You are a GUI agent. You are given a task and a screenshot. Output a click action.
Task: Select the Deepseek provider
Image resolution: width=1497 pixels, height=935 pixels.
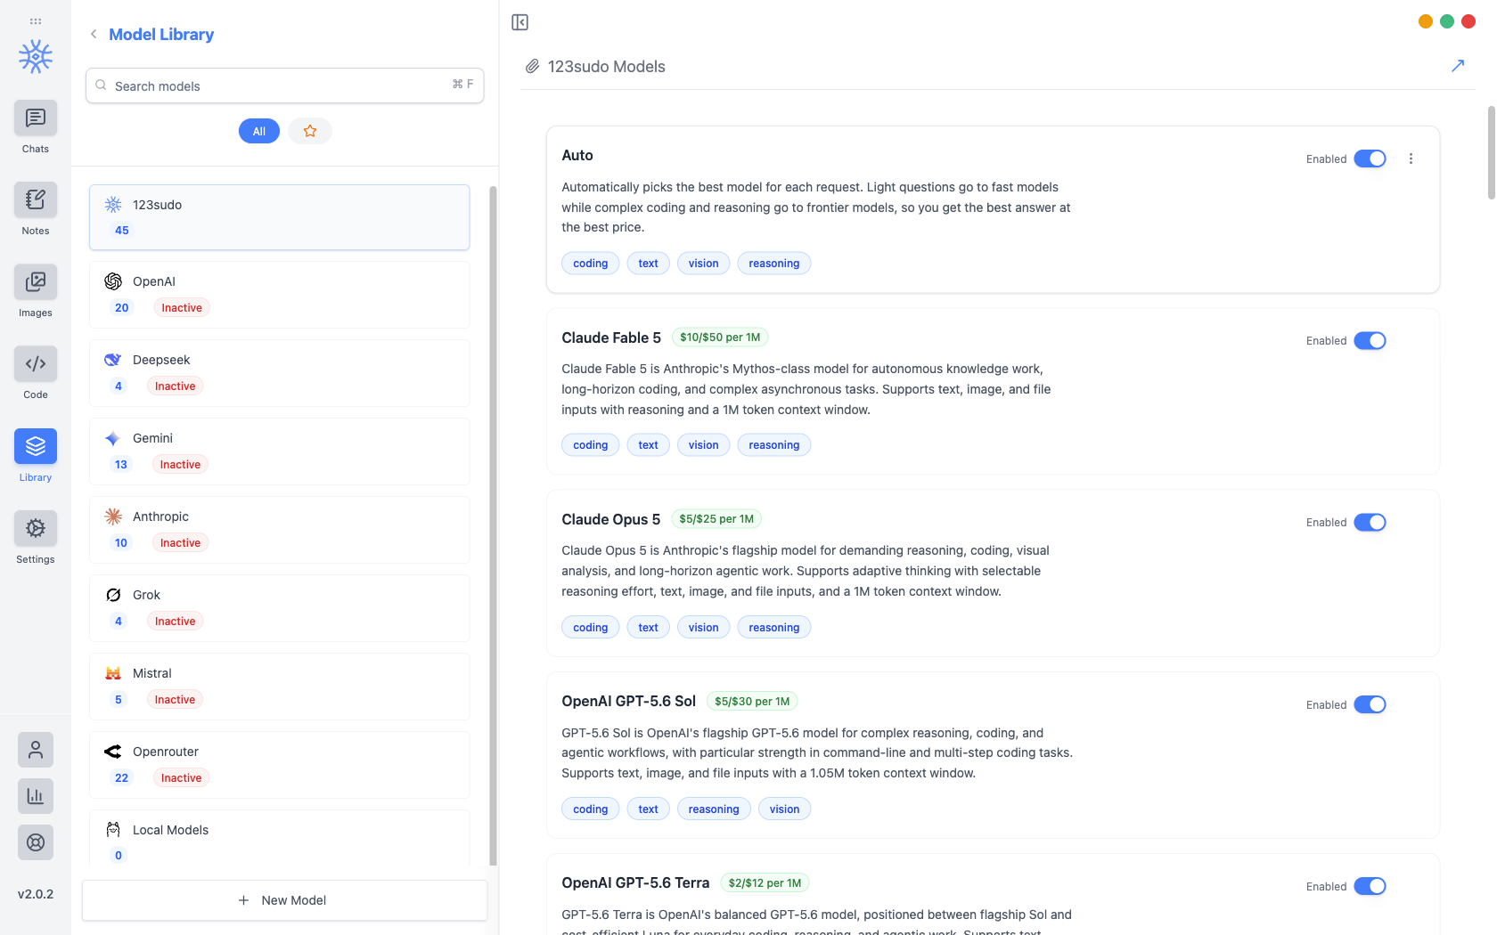coord(280,373)
